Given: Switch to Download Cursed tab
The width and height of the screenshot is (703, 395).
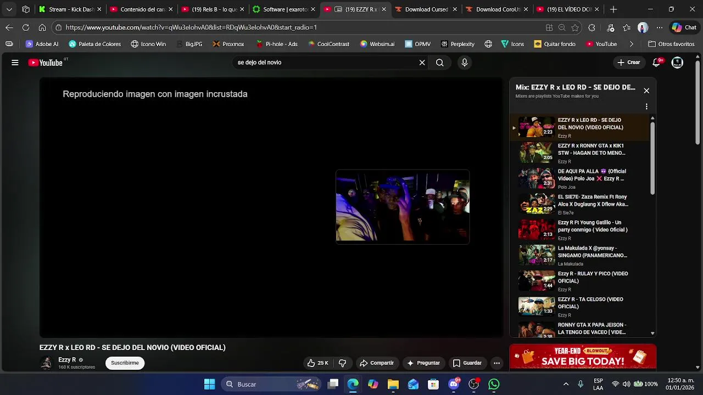Looking at the screenshot, I should [426, 9].
